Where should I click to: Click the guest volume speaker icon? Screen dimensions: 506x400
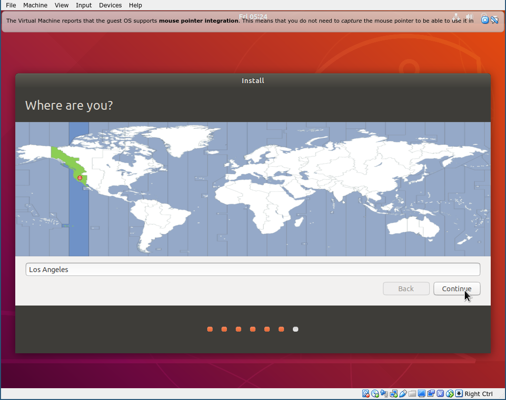[469, 16]
